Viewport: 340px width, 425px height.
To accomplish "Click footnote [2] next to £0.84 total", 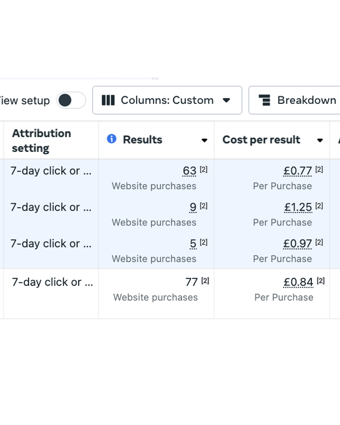I will 321,280.
